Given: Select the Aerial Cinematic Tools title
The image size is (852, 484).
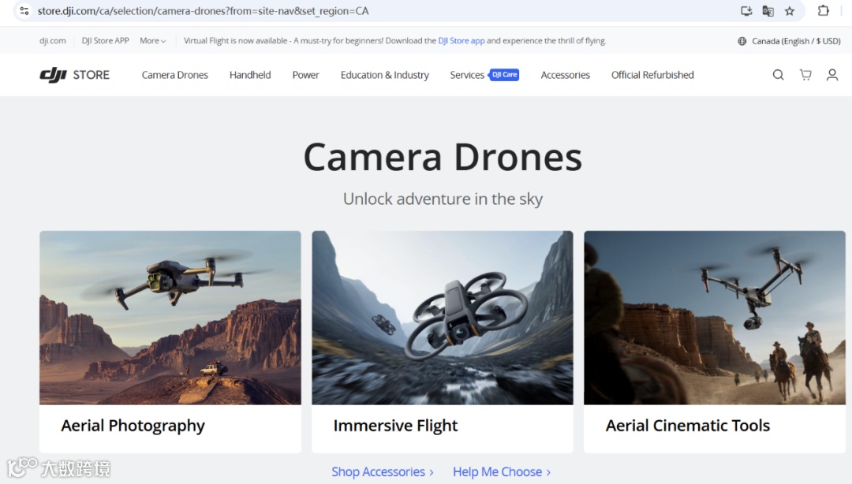Looking at the screenshot, I should click(688, 426).
